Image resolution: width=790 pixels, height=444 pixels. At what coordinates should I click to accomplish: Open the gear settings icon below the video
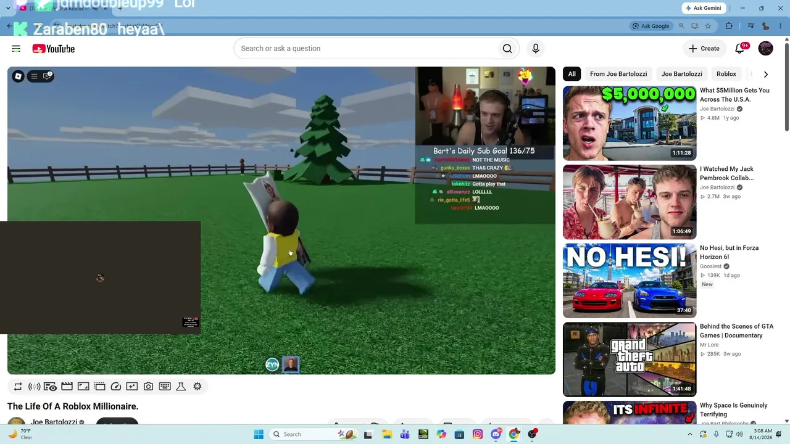coord(197,387)
